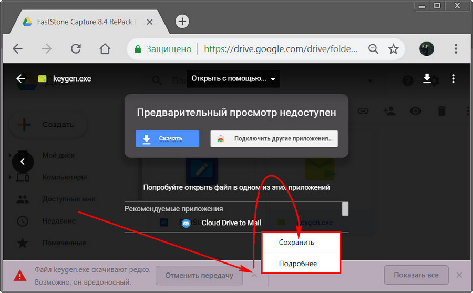Open a new browser tab
Screen dimensions: 473x293
[x=182, y=22]
